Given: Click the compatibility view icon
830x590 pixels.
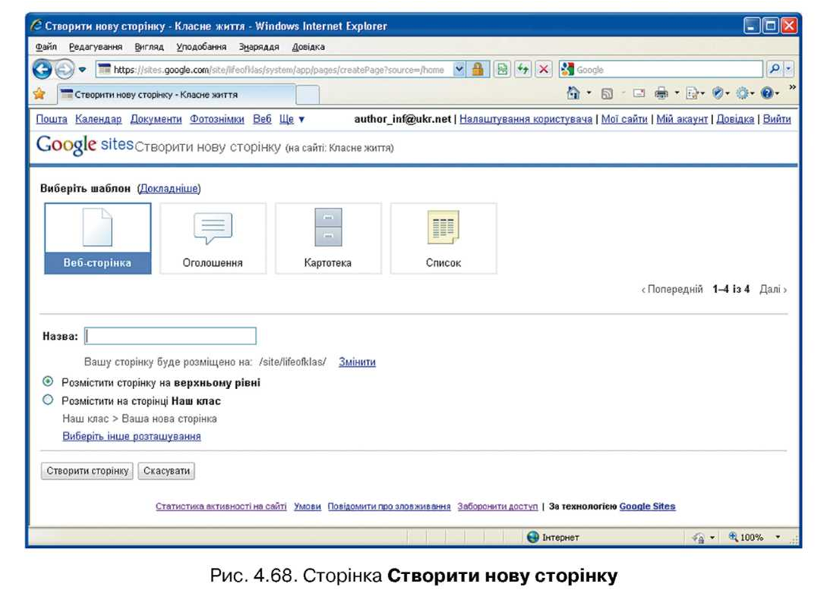Looking at the screenshot, I should click(x=501, y=69).
